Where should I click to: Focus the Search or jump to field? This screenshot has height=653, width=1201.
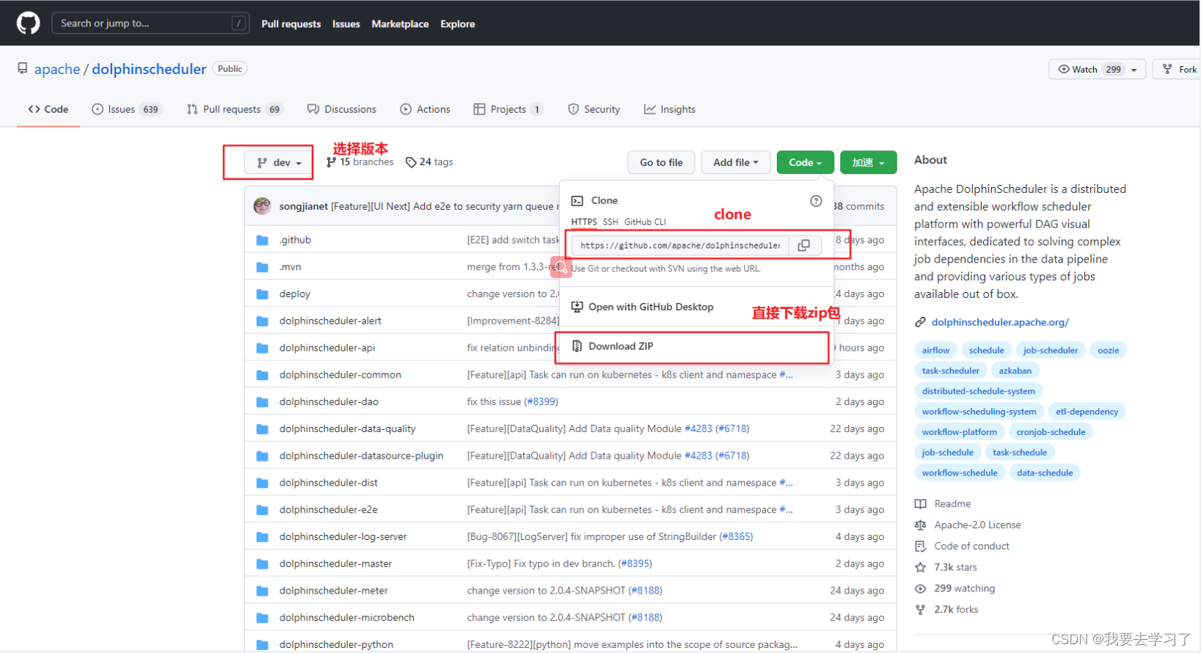click(x=150, y=23)
